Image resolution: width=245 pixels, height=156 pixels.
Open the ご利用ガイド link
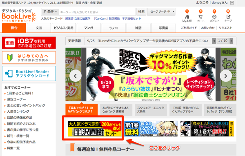[189, 28]
